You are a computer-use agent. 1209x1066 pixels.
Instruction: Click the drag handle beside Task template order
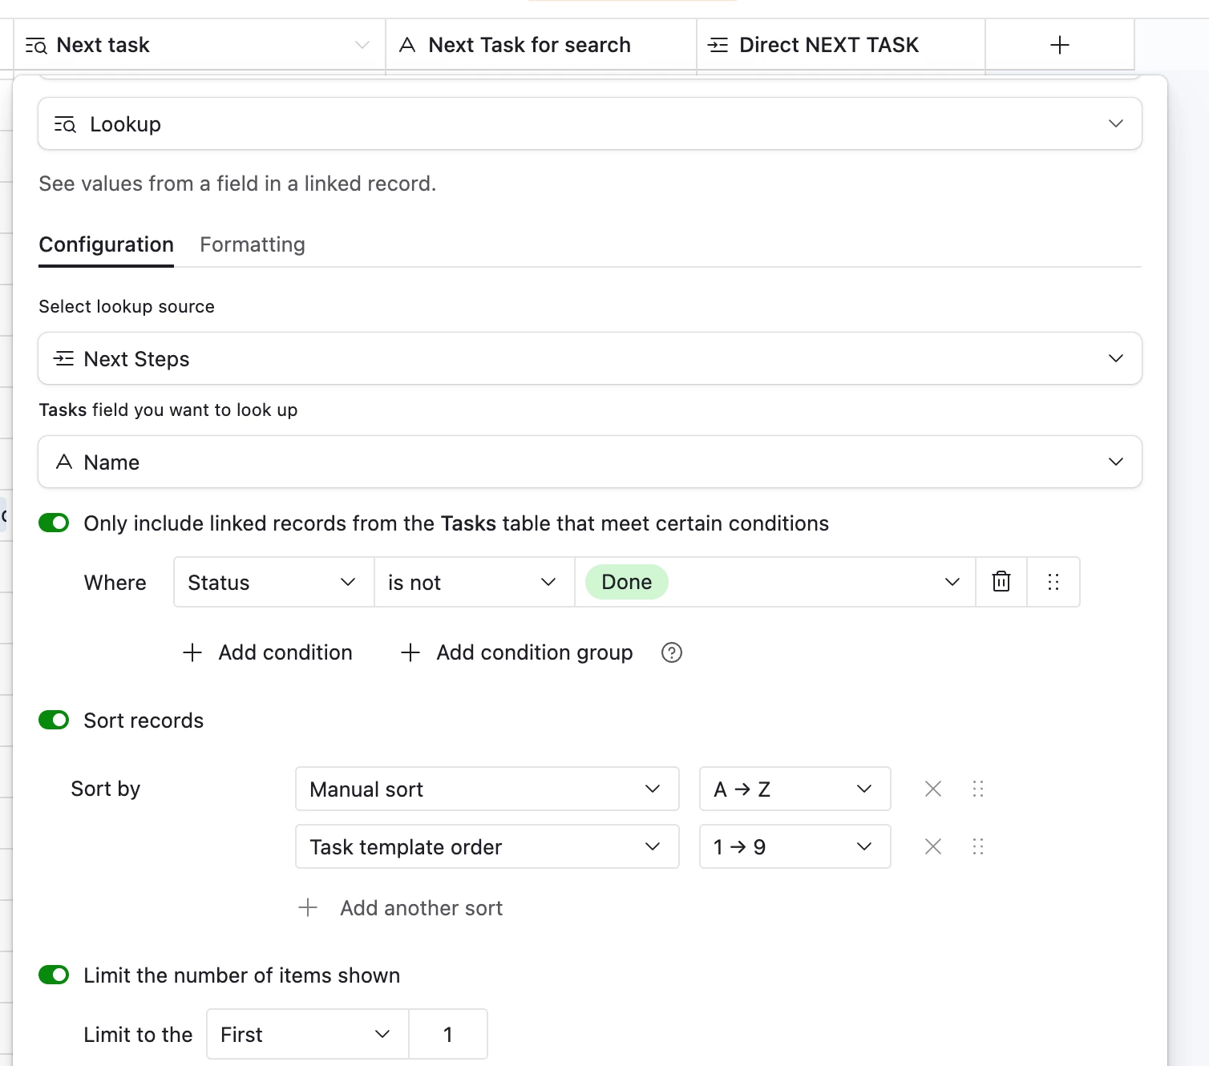click(x=977, y=847)
